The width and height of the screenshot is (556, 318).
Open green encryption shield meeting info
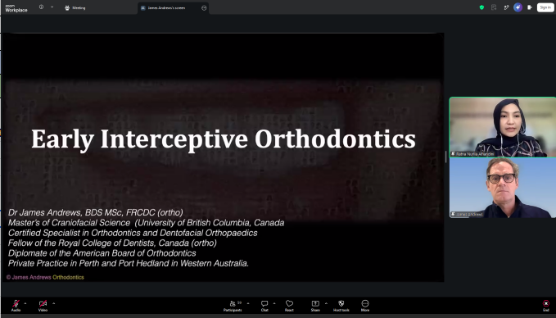coord(481,7)
